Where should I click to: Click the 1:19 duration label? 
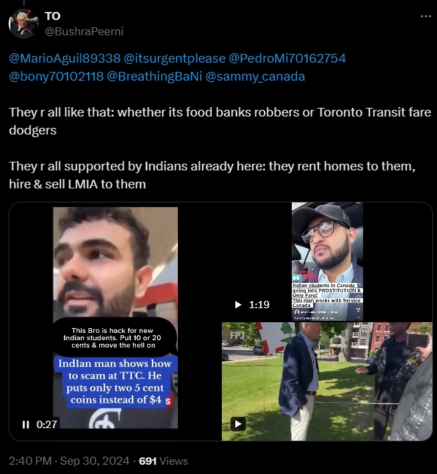tap(259, 305)
